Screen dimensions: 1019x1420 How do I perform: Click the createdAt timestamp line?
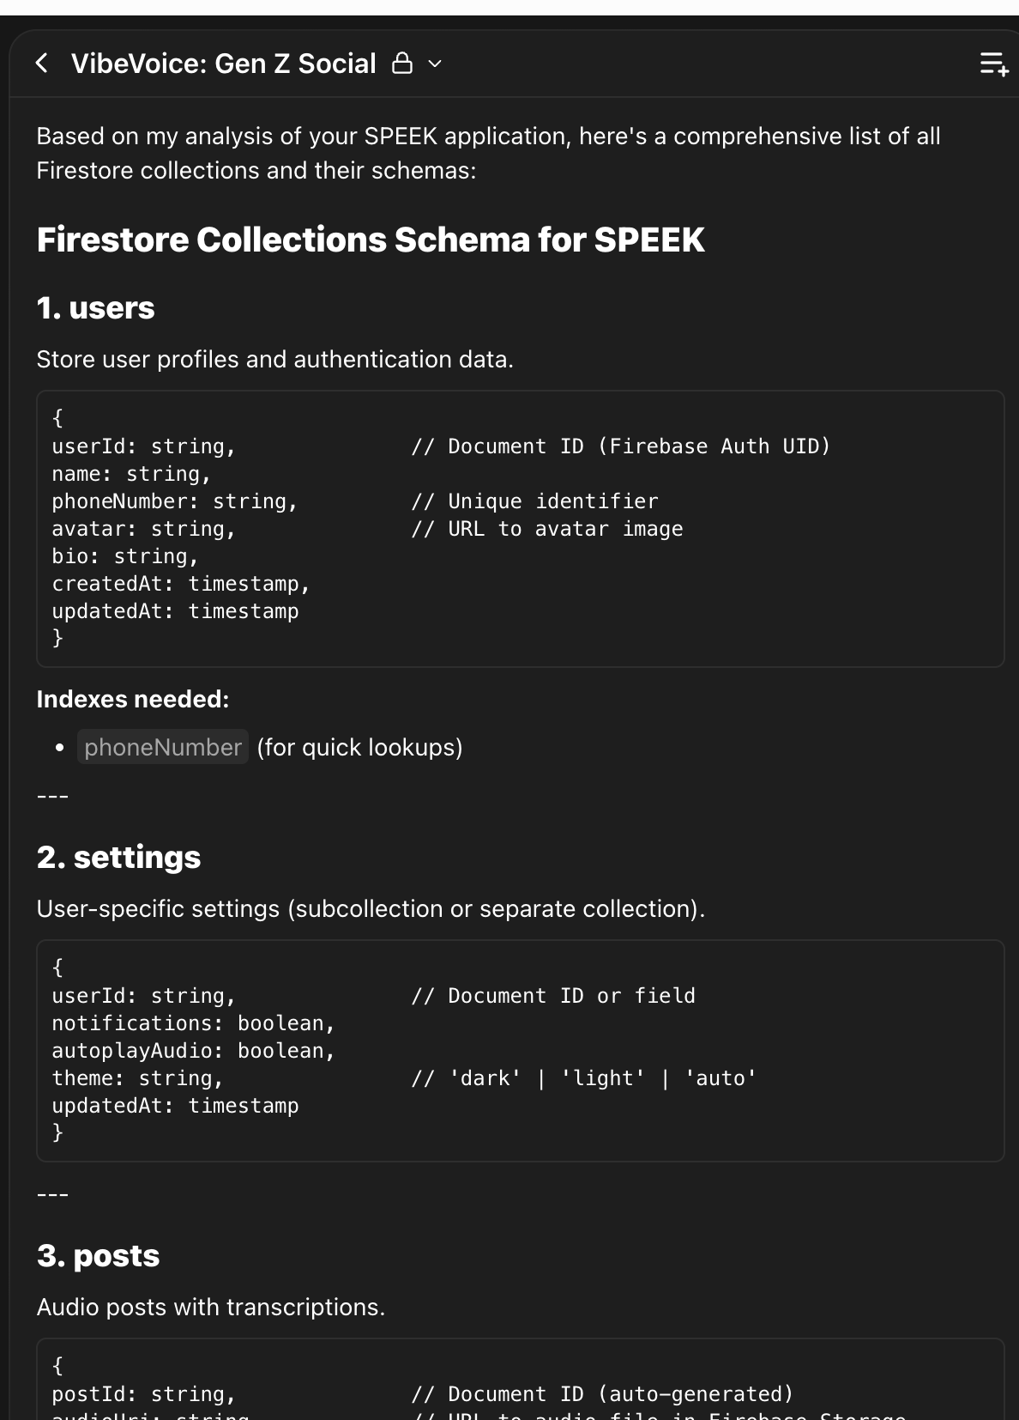click(181, 583)
